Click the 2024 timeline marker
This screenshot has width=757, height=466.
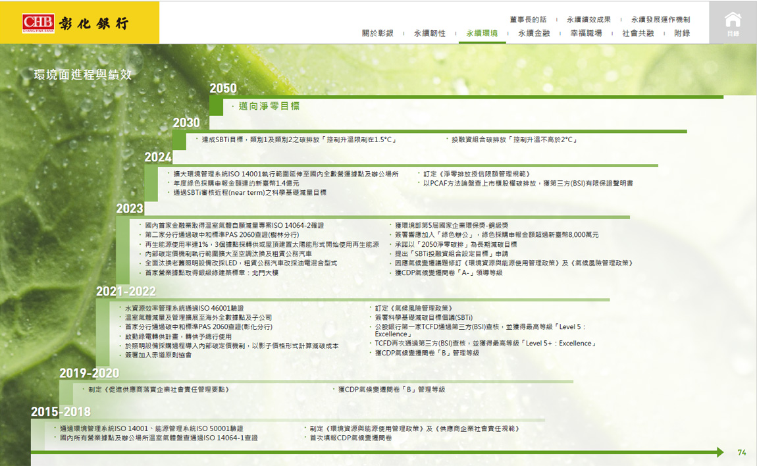click(158, 157)
